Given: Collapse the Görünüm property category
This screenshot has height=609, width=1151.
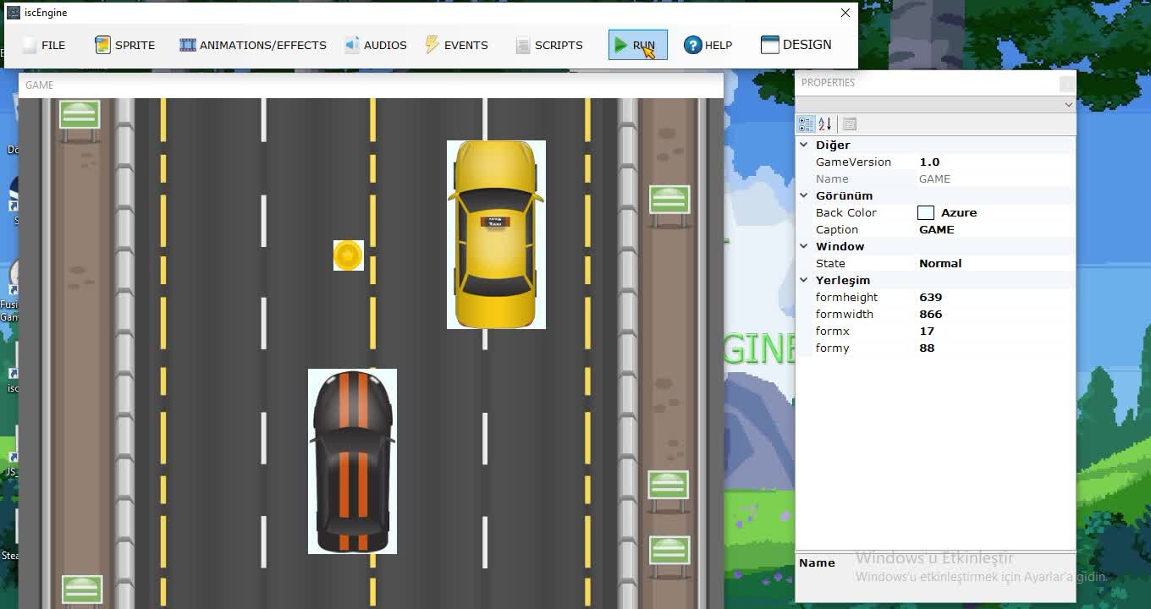Looking at the screenshot, I should click(x=804, y=195).
